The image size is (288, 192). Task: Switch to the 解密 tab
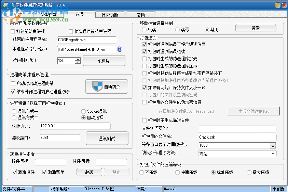point(18,15)
